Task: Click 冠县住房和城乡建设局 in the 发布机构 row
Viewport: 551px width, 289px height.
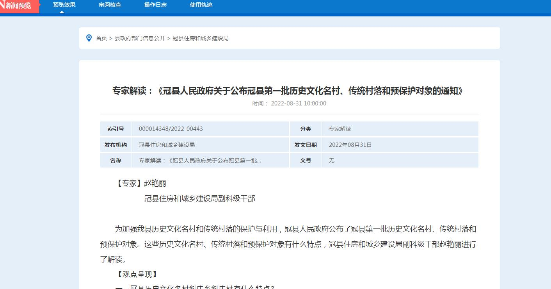Action: (x=167, y=145)
